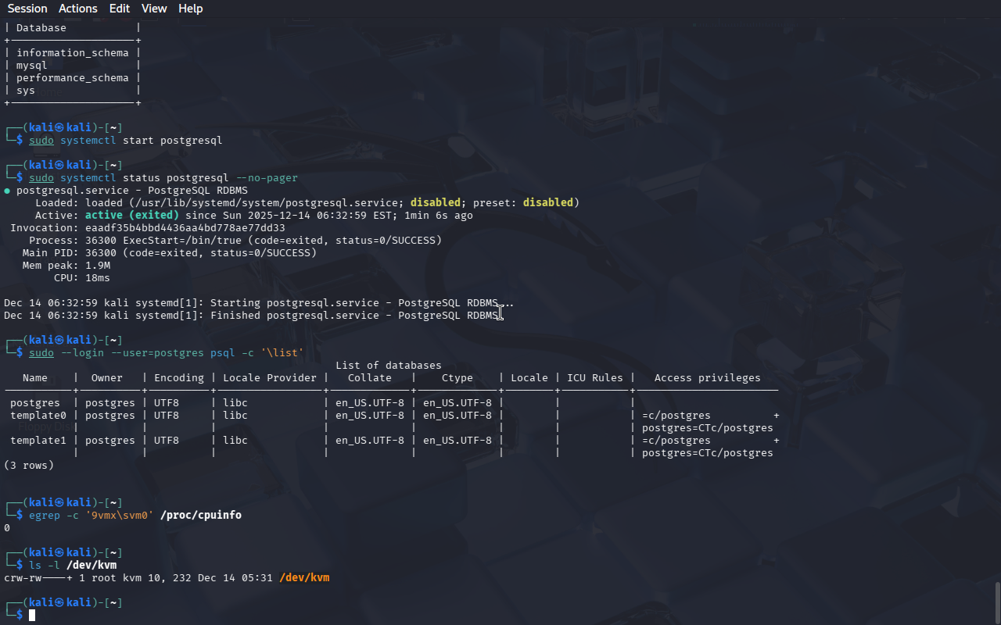Click the '(3 rows)' result text

(29, 466)
